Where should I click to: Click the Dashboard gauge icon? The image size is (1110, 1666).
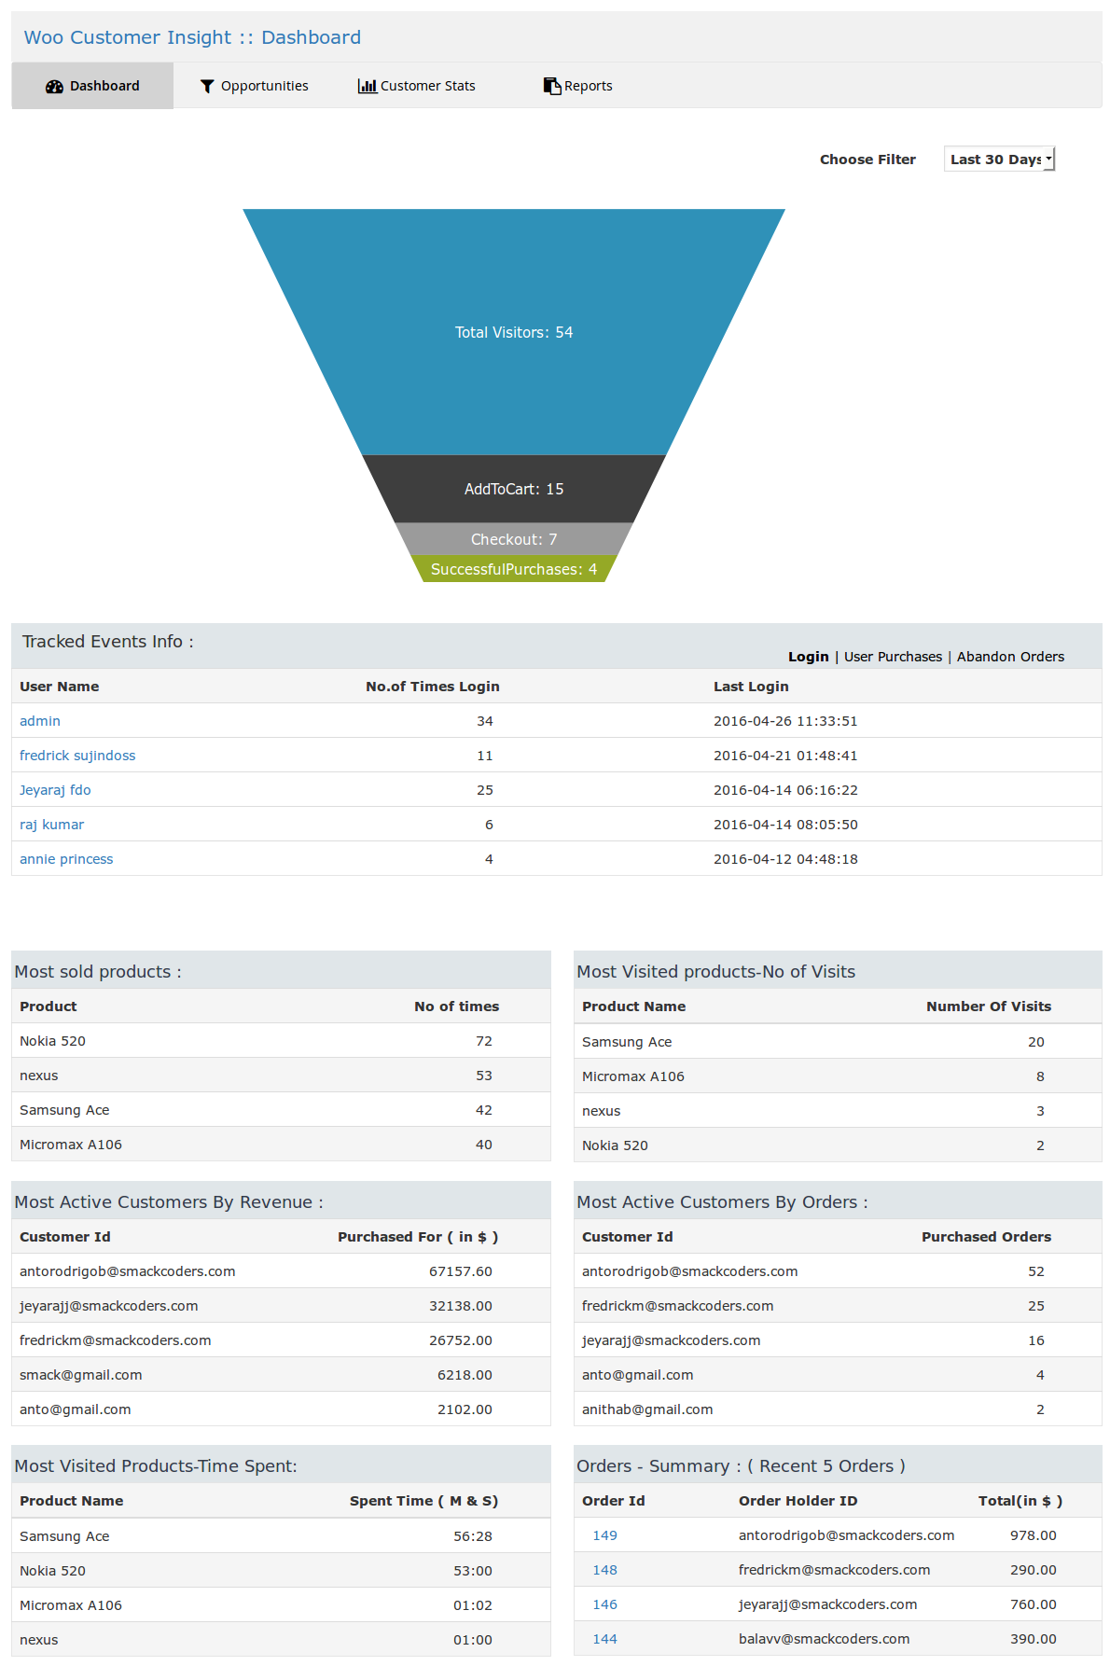54,86
